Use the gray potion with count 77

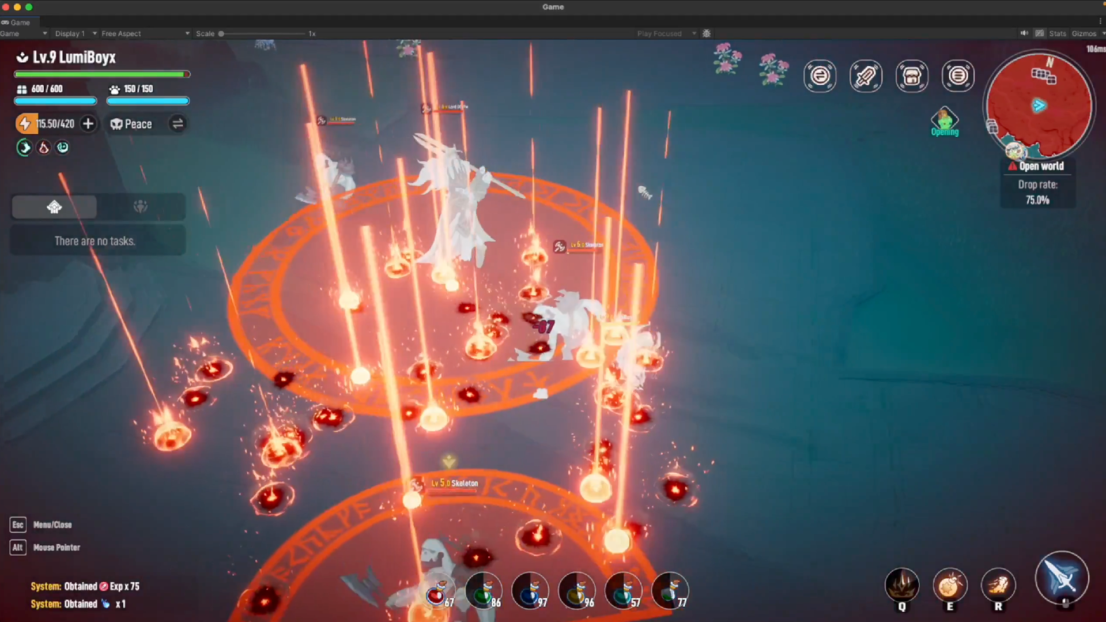click(x=670, y=591)
